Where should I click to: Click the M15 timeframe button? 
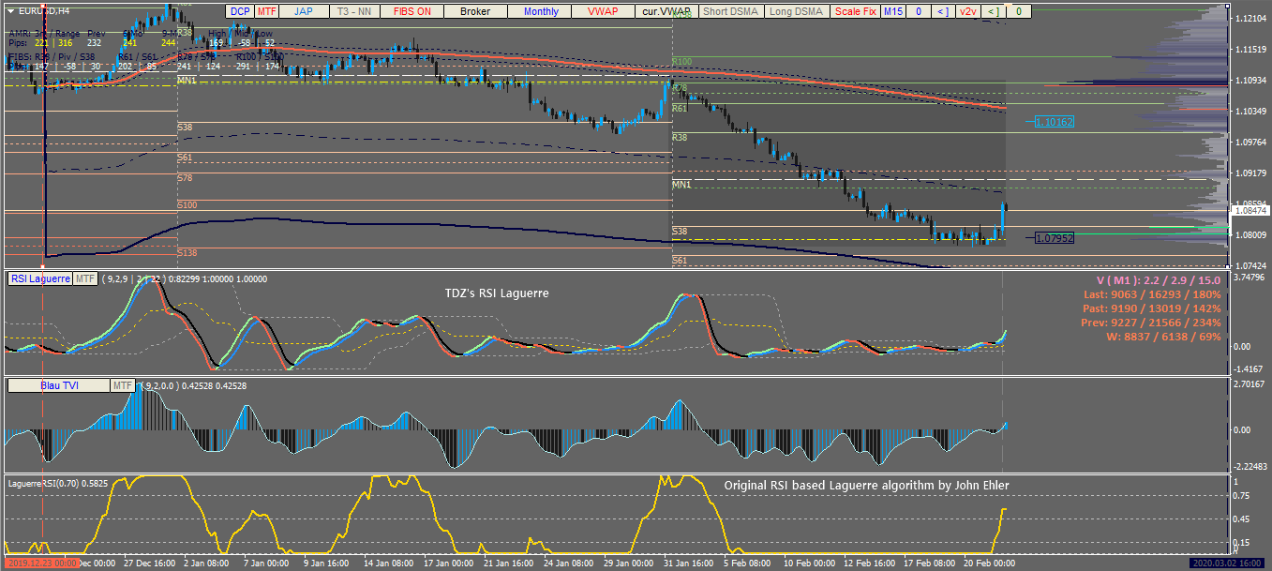[893, 11]
